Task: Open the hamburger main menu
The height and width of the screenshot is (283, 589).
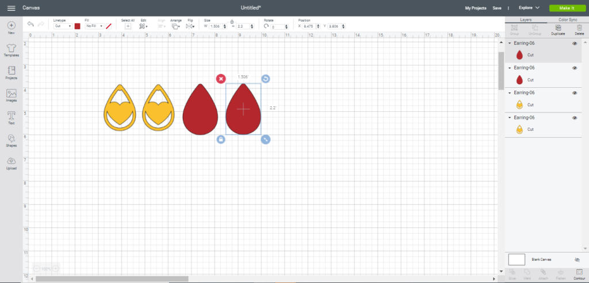Action: [x=11, y=8]
